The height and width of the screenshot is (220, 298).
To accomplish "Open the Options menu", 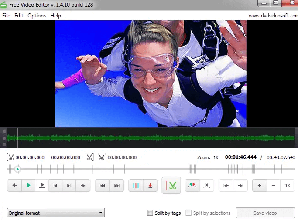I will pyautogui.click(x=37, y=16).
